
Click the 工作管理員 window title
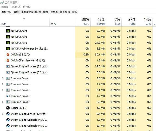[x=11, y=3]
